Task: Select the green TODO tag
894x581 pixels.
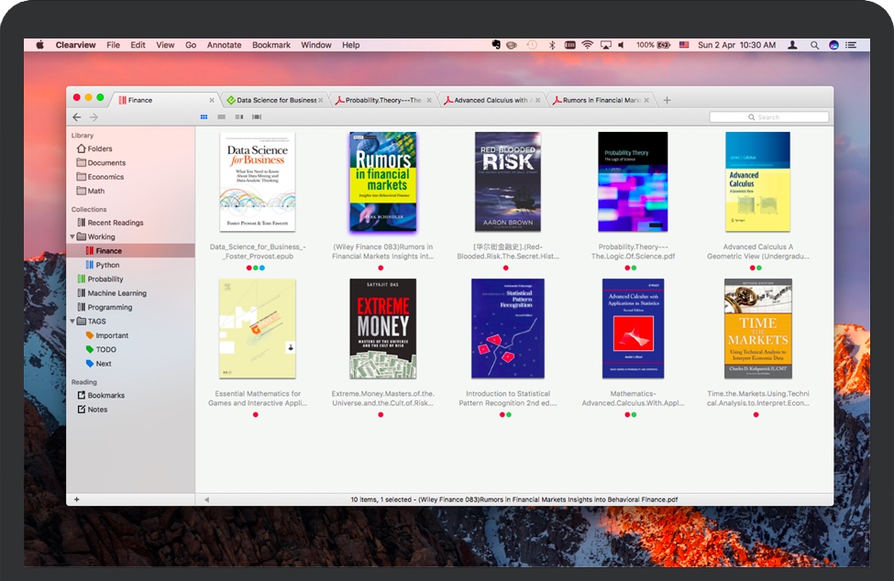Action: click(105, 349)
